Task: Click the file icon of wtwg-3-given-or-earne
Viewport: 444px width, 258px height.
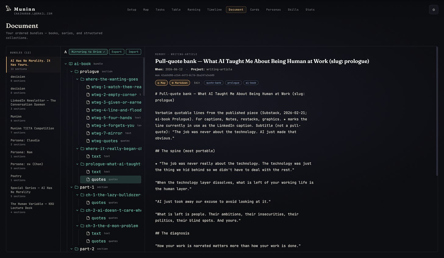Action: tap(88, 102)
